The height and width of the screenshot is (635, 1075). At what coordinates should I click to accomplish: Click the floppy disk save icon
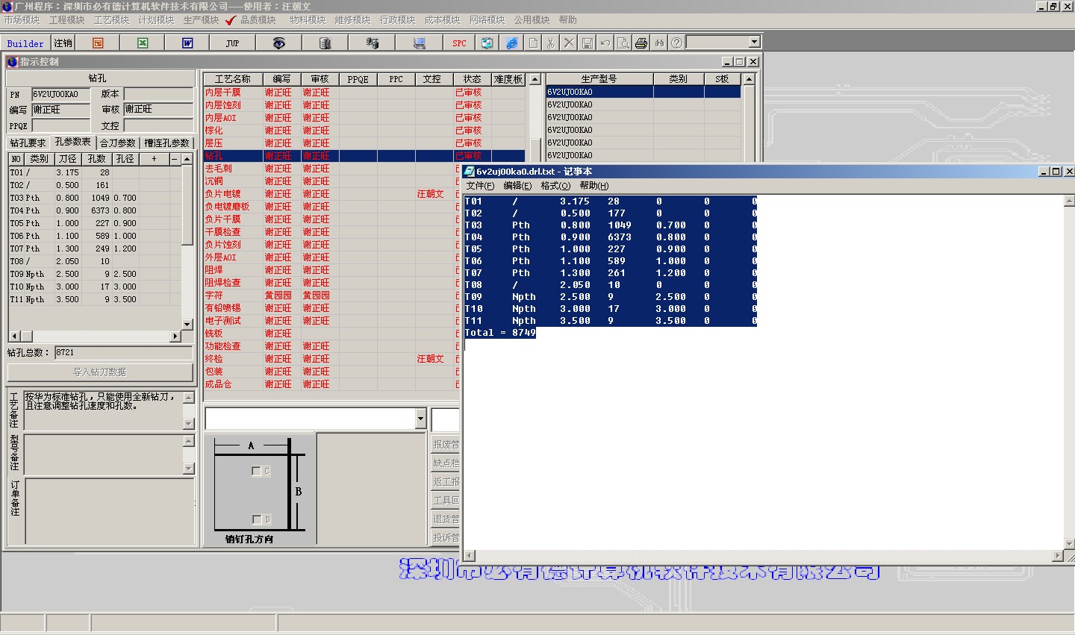pyautogui.click(x=588, y=43)
